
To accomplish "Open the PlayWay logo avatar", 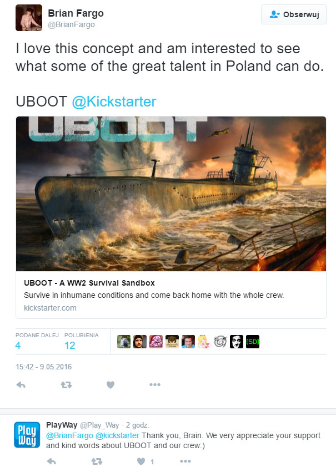I will [x=27, y=435].
